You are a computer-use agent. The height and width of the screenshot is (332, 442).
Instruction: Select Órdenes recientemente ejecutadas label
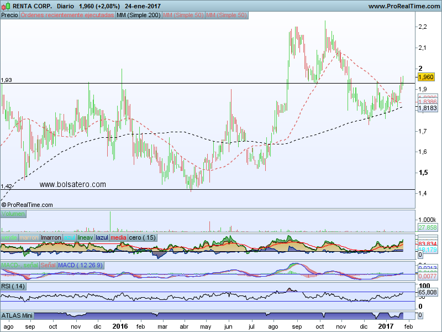[67, 15]
